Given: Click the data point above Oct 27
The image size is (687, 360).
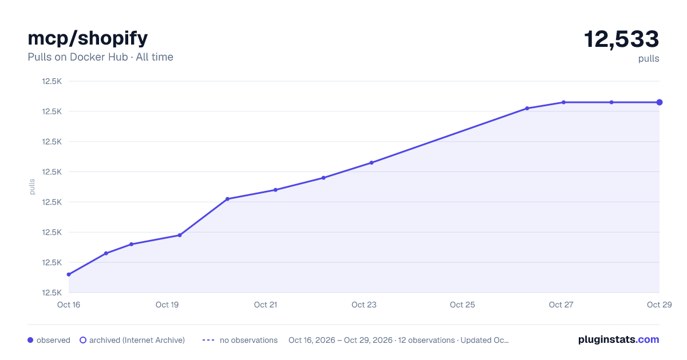Looking at the screenshot, I should click(564, 102).
